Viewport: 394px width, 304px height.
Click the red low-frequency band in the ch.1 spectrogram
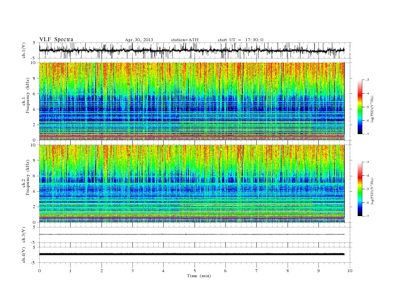coord(192,136)
